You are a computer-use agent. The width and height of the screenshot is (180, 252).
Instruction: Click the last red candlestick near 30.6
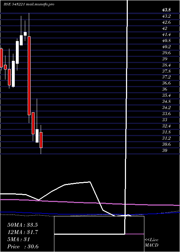41,140
